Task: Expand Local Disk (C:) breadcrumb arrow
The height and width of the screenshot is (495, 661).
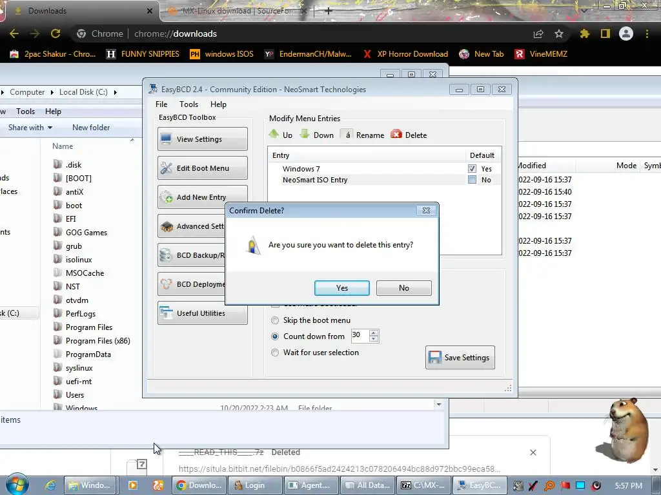Action: coord(115,92)
